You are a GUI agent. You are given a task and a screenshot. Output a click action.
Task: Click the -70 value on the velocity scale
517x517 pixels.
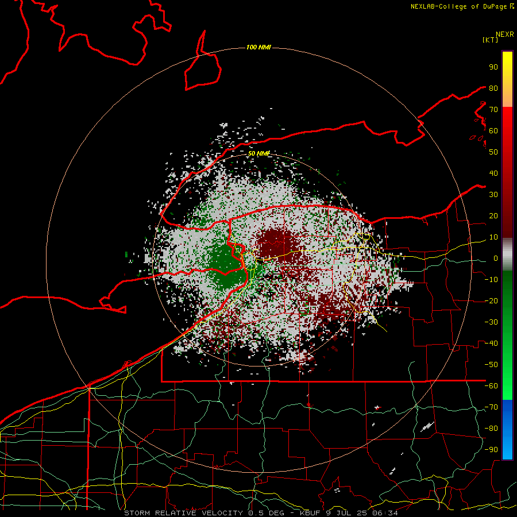click(491, 407)
